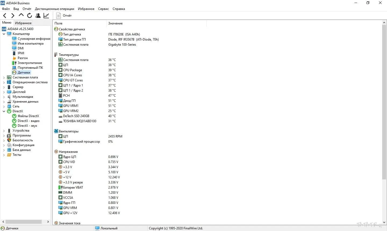Image resolution: width=387 pixels, height=231 pixels.
Task: Expand the Мультимедиа tree node
Action: (x=4, y=97)
